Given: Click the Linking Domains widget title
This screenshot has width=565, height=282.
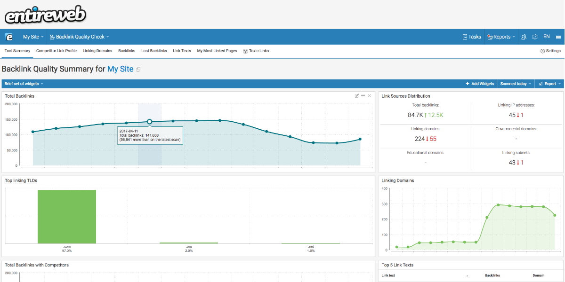Looking at the screenshot, I should (x=398, y=180).
